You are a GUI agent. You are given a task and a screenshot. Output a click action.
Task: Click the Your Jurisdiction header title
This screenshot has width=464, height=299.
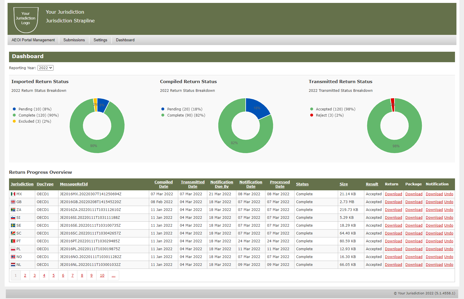pos(65,12)
